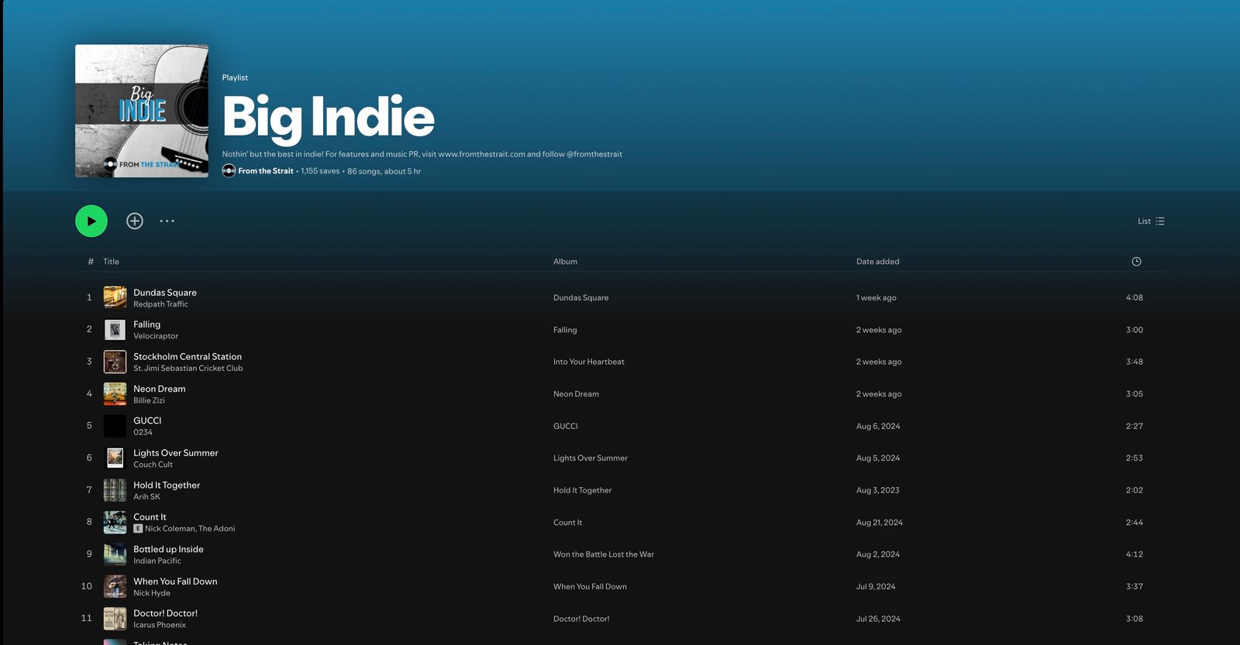
Task: Open the List view options dropdown
Action: 1151,221
